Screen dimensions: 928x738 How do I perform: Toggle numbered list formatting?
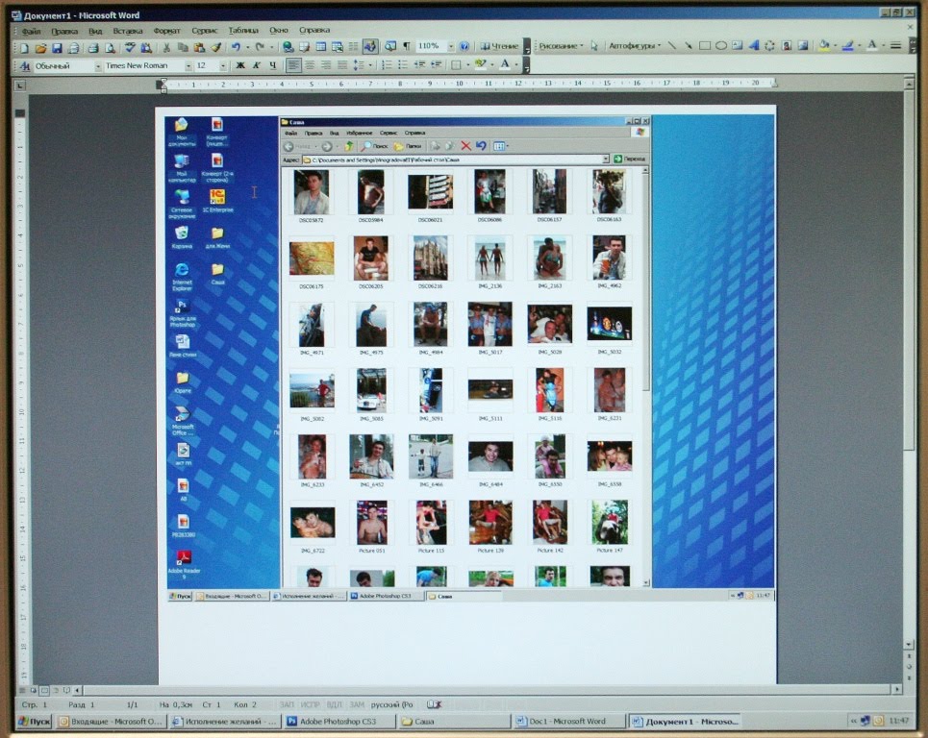(387, 65)
